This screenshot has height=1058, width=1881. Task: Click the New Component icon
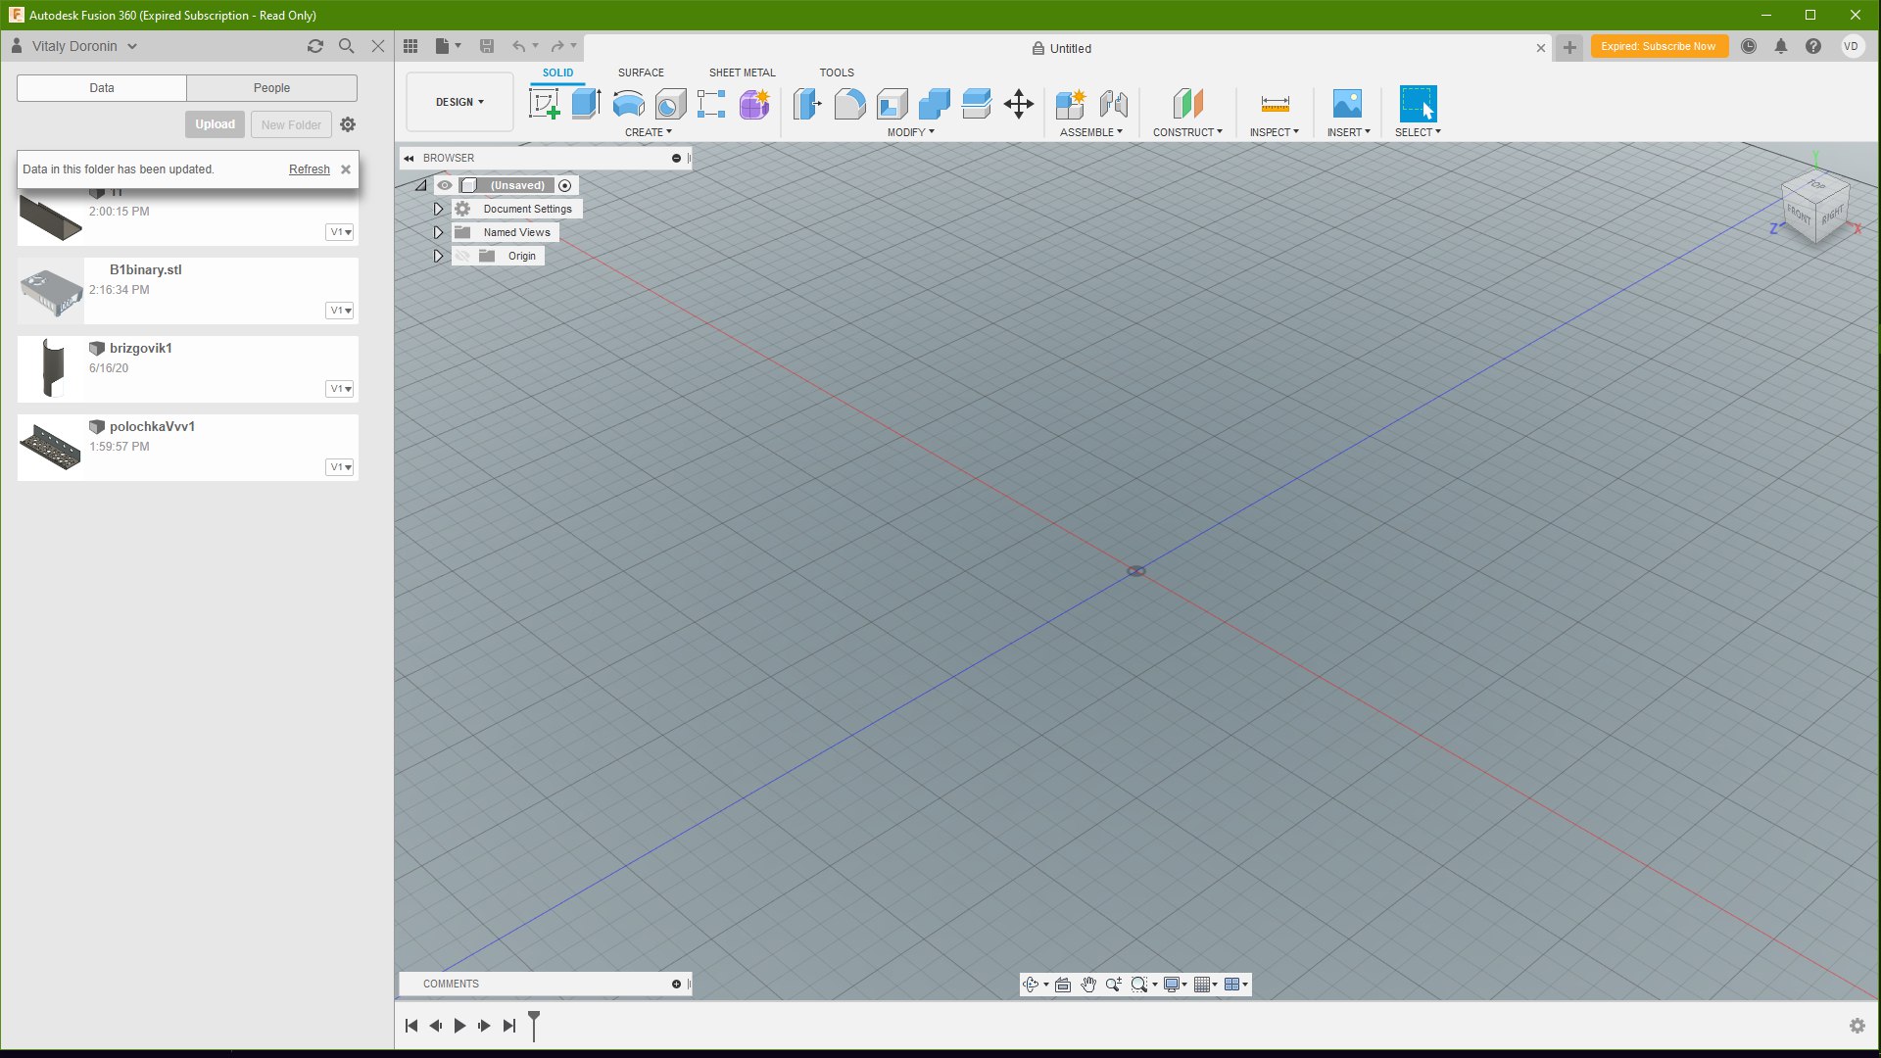pyautogui.click(x=1071, y=103)
